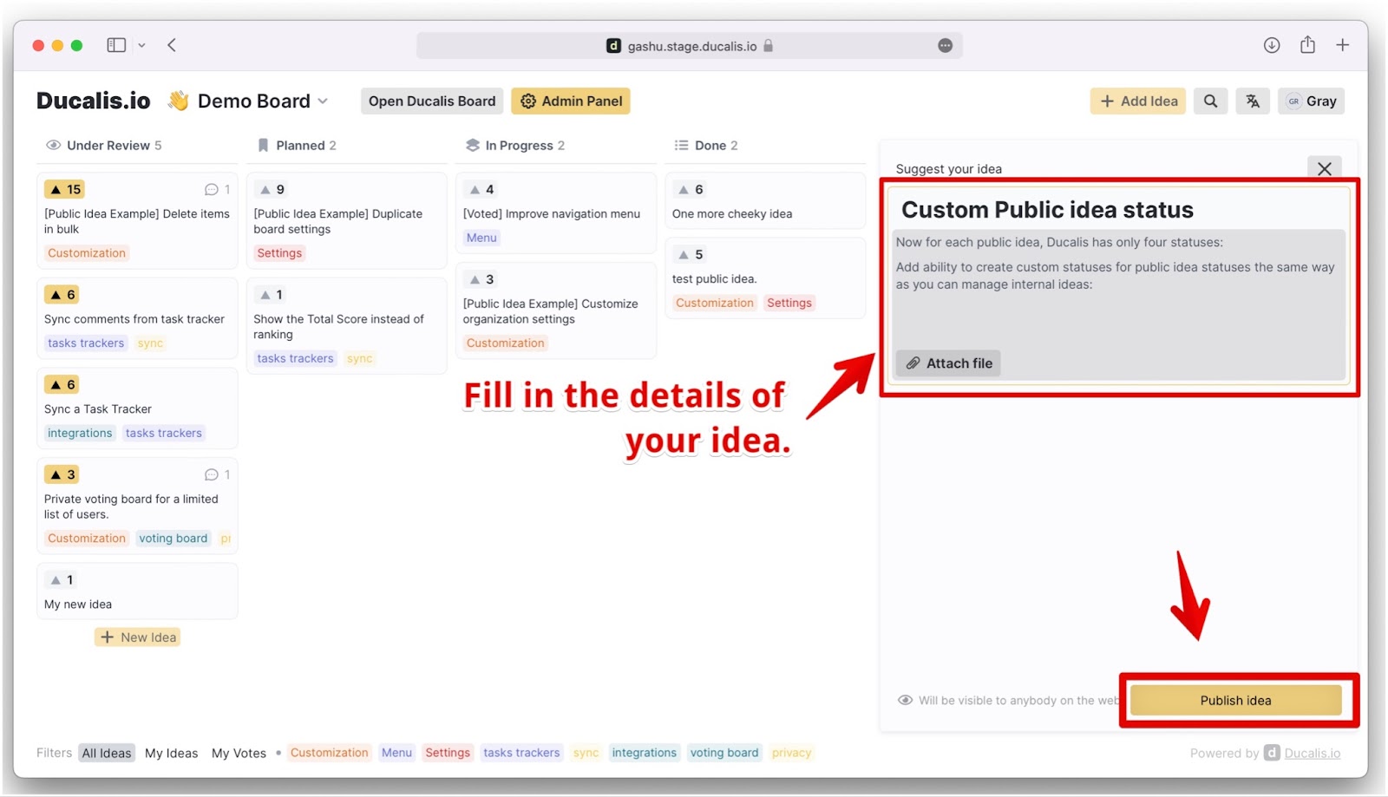This screenshot has width=1388, height=797.
Task: Close the Suggest your idea panel
Action: (x=1325, y=169)
